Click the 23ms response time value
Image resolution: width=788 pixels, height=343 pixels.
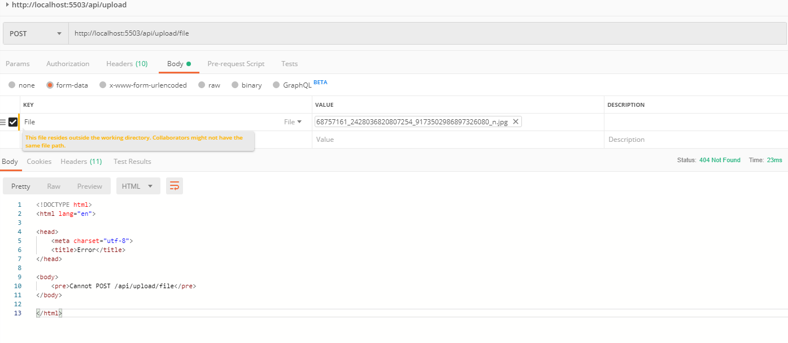coord(774,160)
